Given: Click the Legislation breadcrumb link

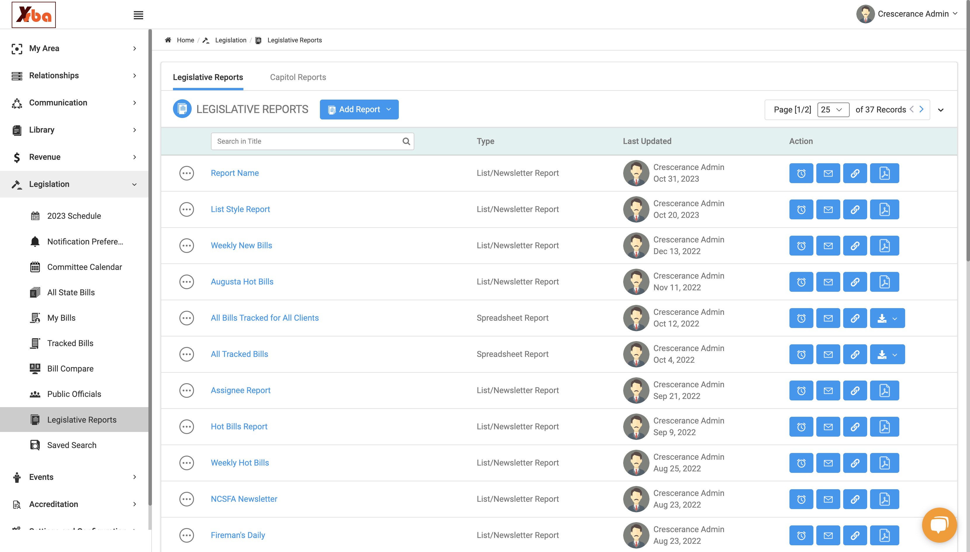Looking at the screenshot, I should tap(231, 40).
